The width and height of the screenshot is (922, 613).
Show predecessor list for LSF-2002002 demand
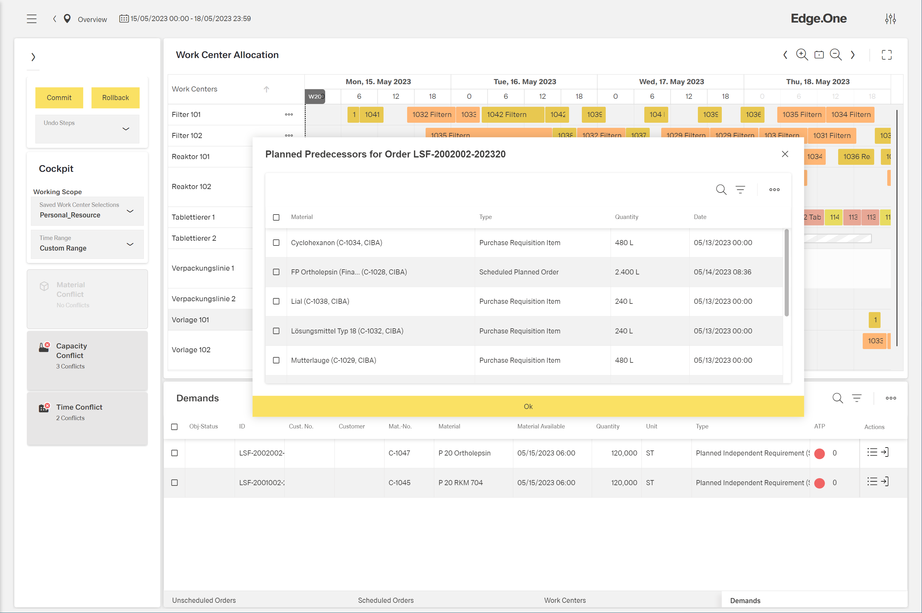[x=872, y=452]
